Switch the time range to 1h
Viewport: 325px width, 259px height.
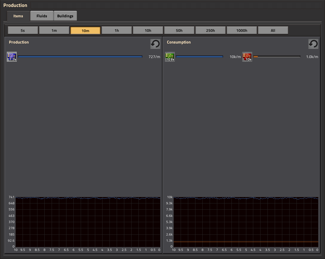(x=117, y=30)
